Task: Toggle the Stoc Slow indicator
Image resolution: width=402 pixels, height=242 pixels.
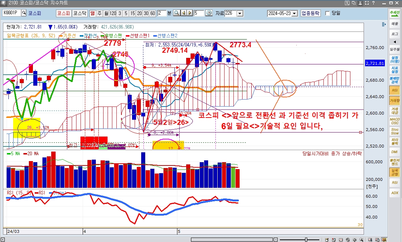Action: [x=395, y=131]
